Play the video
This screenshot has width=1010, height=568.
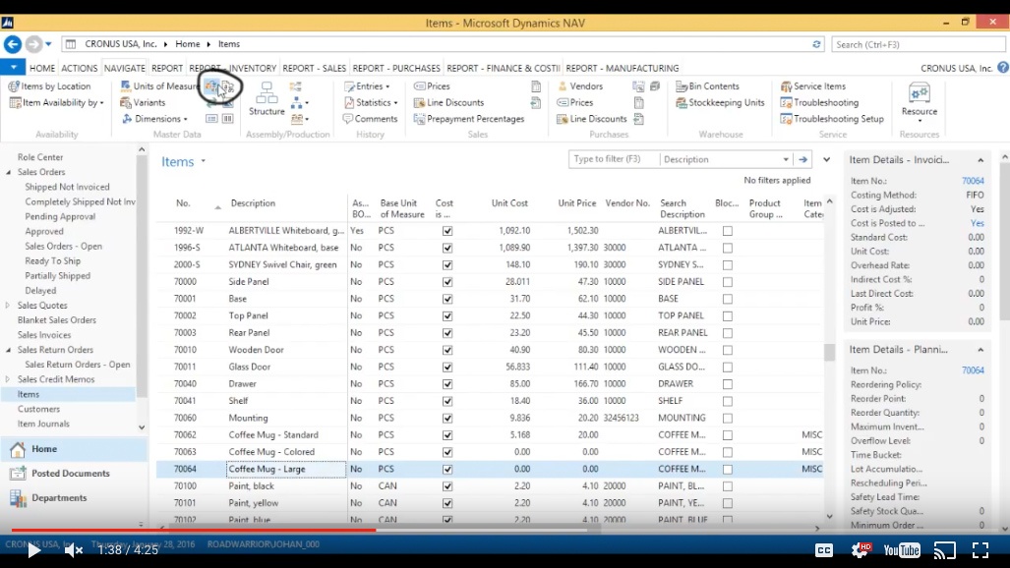[x=33, y=550]
